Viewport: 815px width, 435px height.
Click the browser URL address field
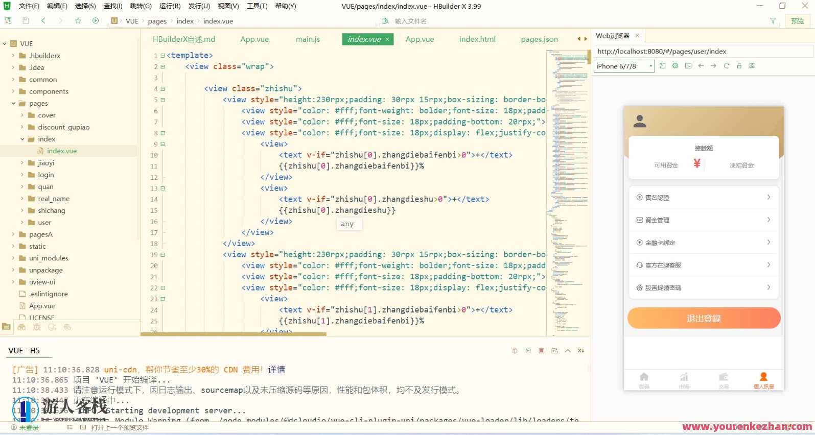tap(703, 52)
